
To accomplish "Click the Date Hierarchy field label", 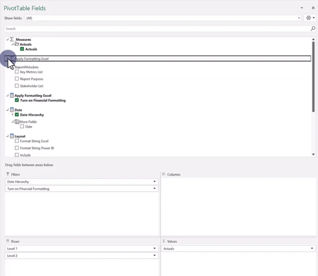I will 32,115.
